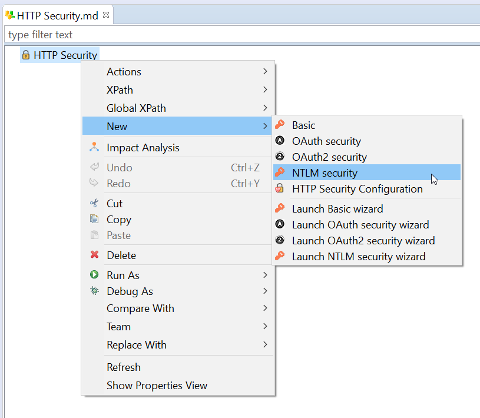Click the lock icon beside HTTP Security
The height and width of the screenshot is (418, 480).
coord(26,55)
